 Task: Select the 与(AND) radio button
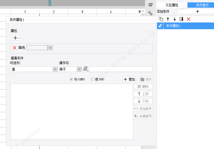point(71,80)
